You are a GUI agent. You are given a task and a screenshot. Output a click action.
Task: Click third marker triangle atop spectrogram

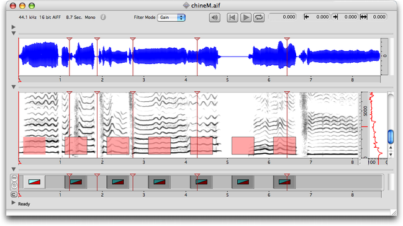pos(133,93)
